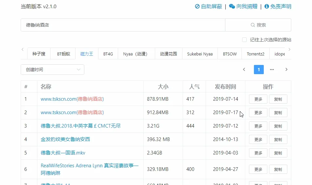Go to previous results page arrow
Screen dimensions: 312x185
point(244,70)
